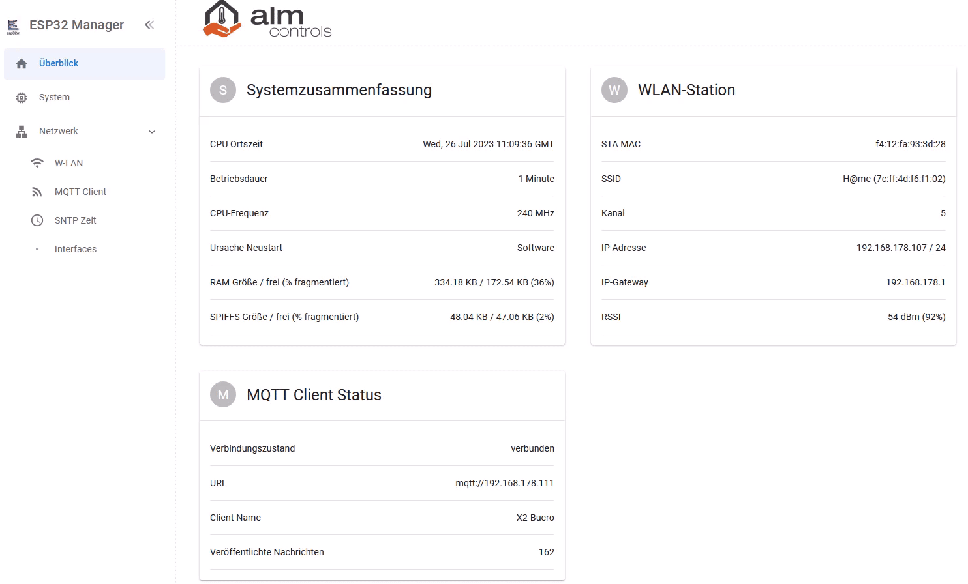968x584 pixels.
Task: Click the WLAN-Station card heading
Action: click(686, 90)
